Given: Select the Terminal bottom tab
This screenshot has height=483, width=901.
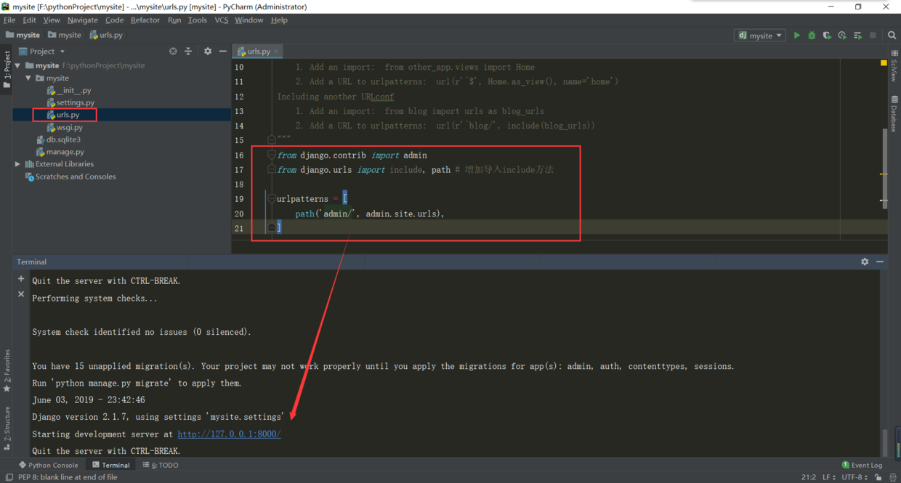Looking at the screenshot, I should tap(110, 465).
